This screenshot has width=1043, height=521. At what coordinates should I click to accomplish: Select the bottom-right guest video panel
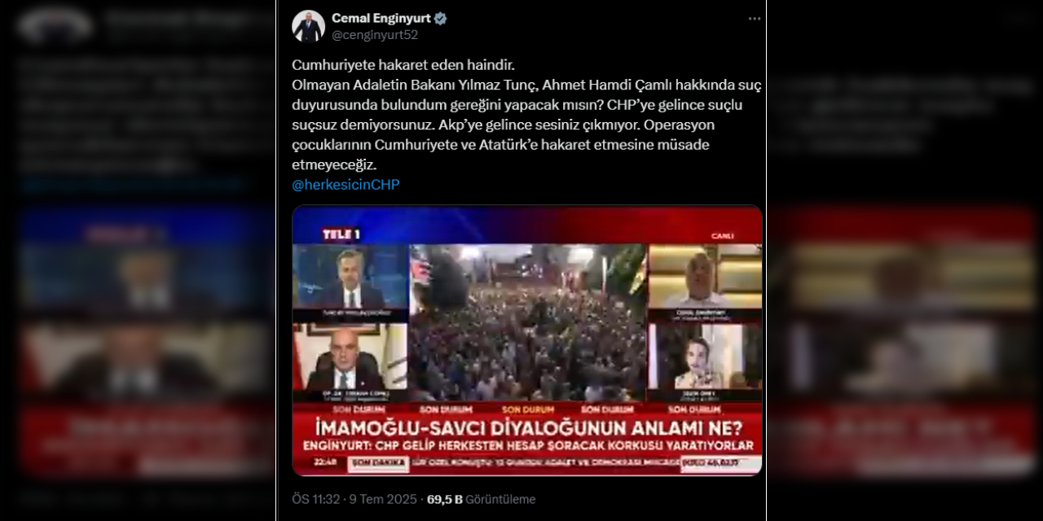click(705, 361)
